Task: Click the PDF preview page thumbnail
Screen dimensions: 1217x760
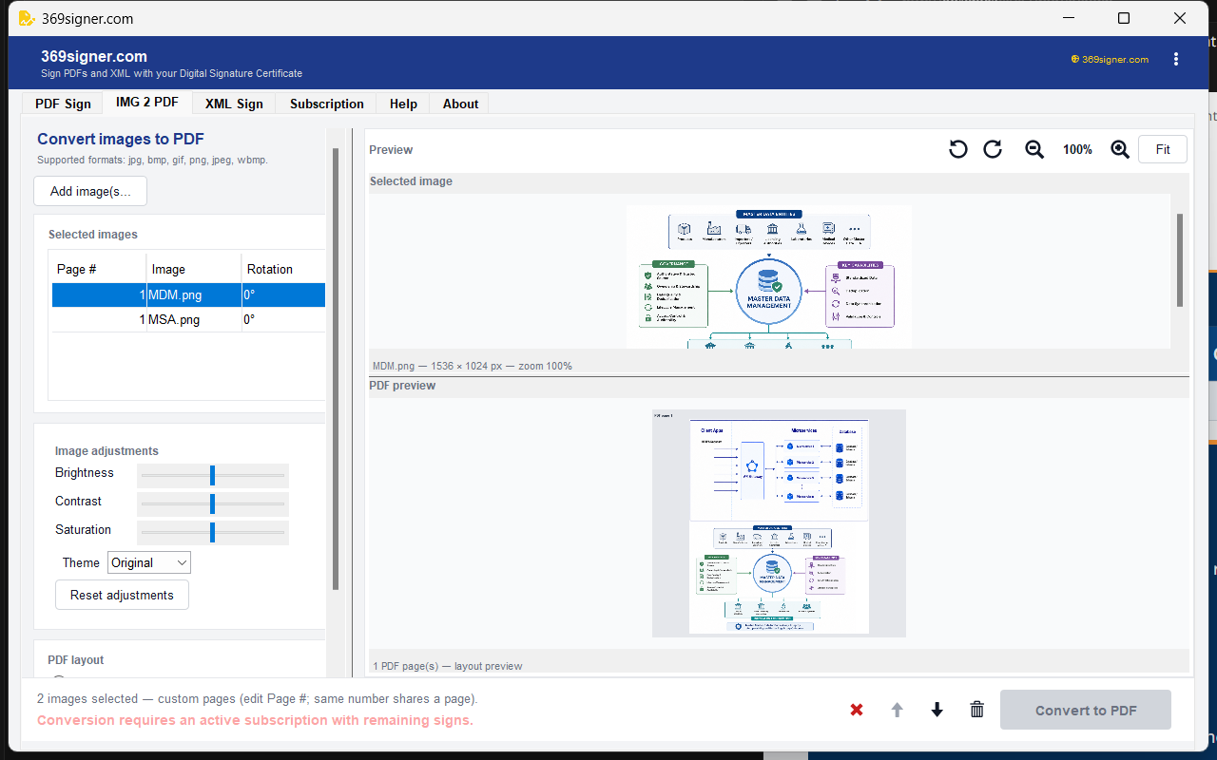Action: click(779, 522)
